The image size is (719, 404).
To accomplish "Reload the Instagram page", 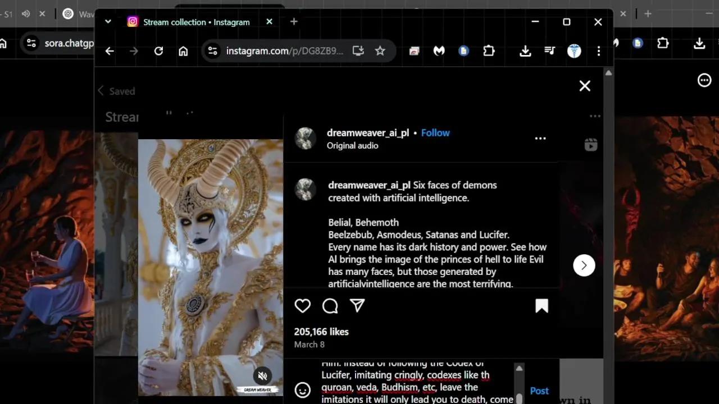I will 158,51.
